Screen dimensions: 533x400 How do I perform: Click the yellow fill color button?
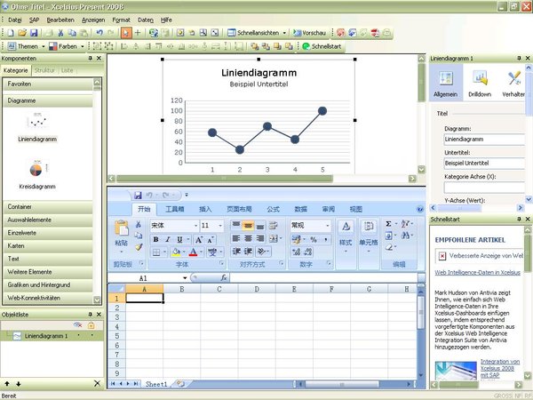(x=176, y=252)
